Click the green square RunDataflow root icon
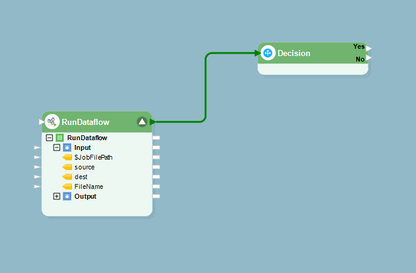 pyautogui.click(x=60, y=138)
